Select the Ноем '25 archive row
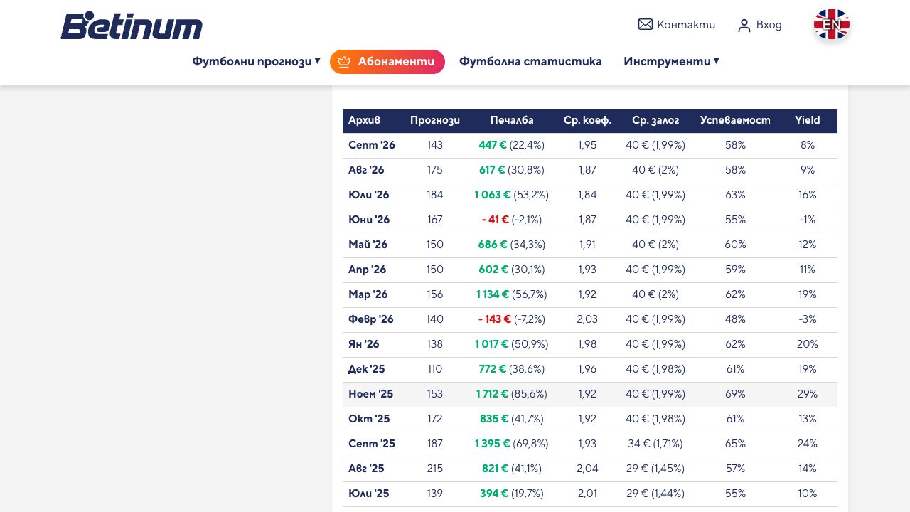Viewport: 910px width, 512px height. [x=590, y=394]
